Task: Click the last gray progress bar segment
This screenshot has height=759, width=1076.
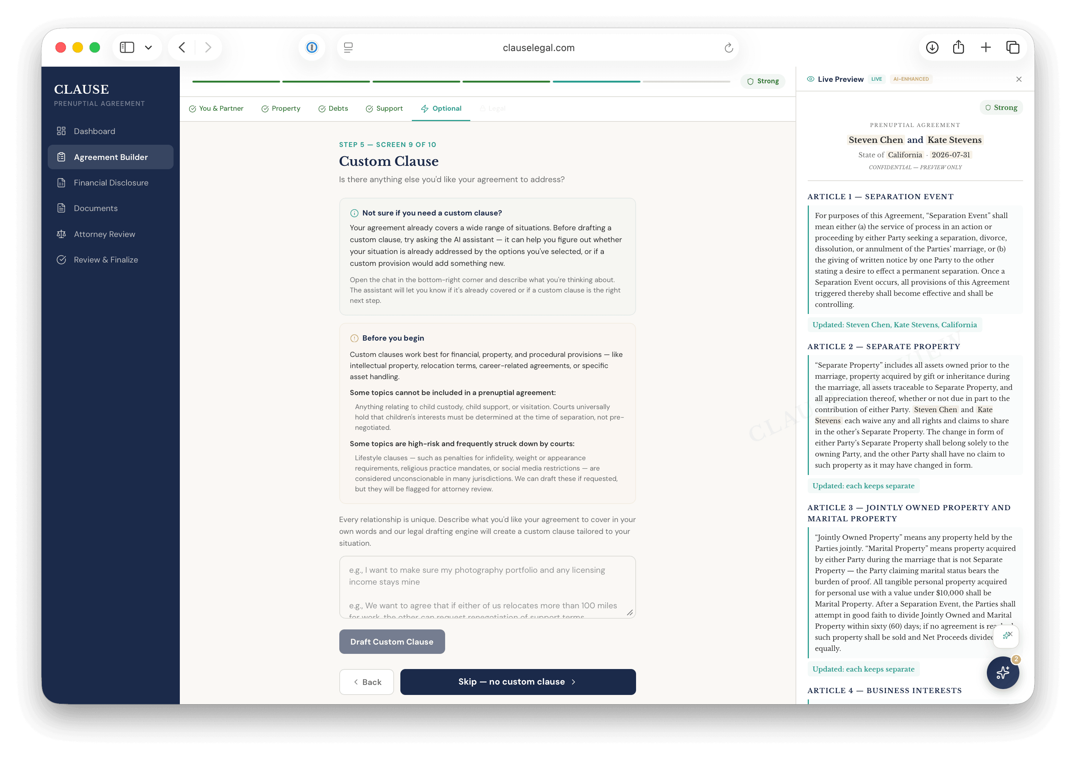Action: pyautogui.click(x=686, y=81)
